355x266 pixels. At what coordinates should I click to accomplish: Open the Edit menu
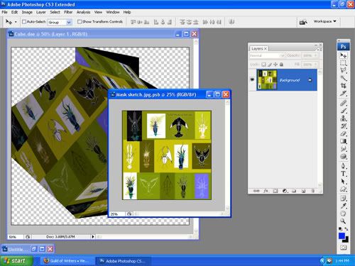point(14,12)
